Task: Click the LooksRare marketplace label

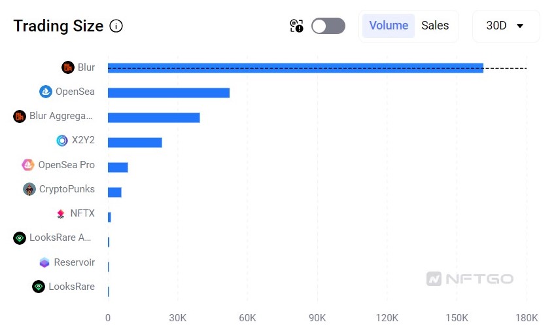Action: (x=71, y=287)
